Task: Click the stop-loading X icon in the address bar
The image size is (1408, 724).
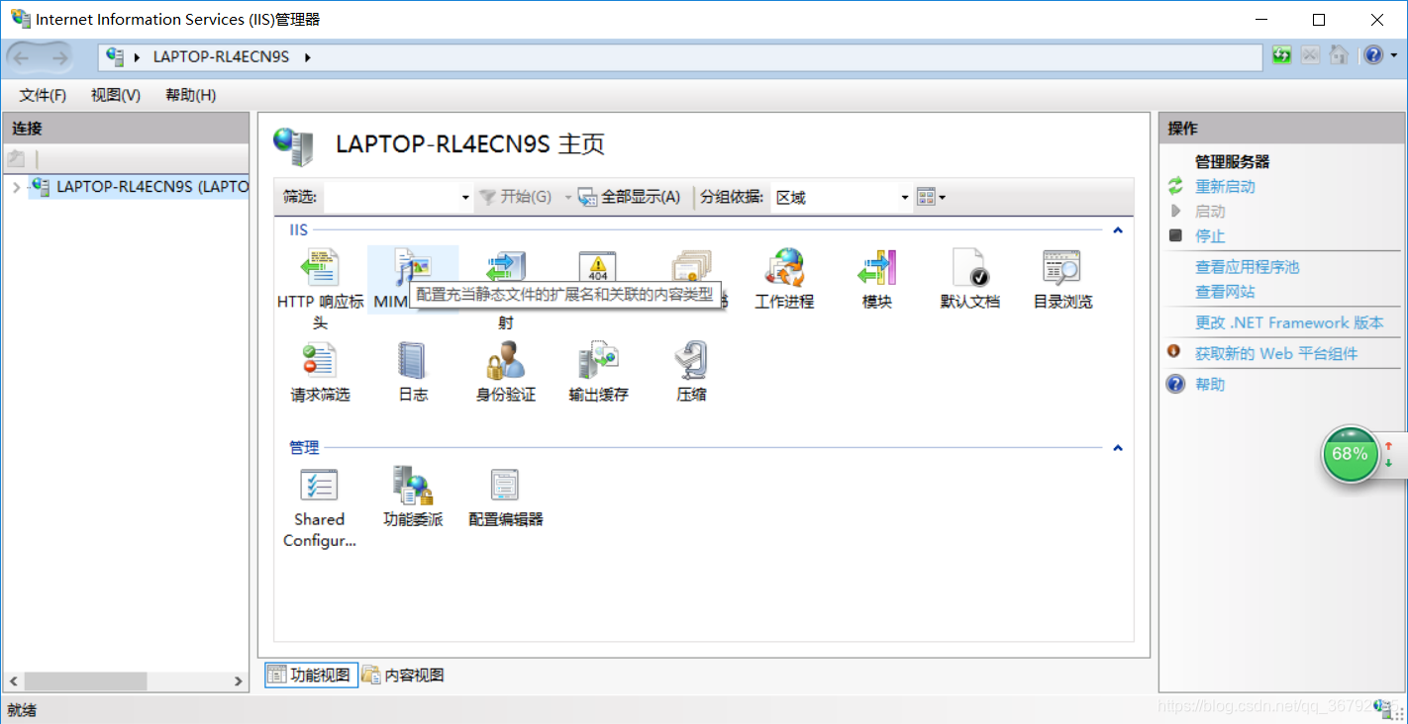Action: pyautogui.click(x=1310, y=55)
